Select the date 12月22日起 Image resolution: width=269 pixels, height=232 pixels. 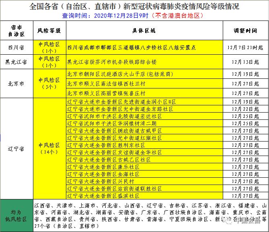(245, 109)
